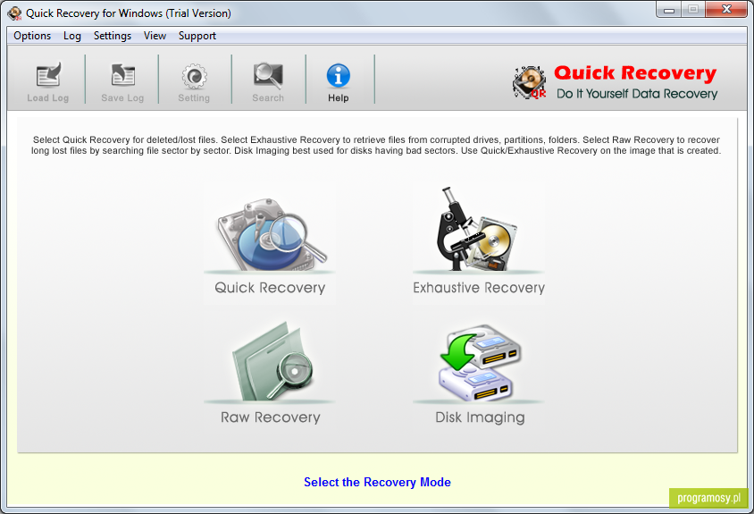Click the Save Log toolbar icon
This screenshot has width=754, height=514.
point(122,76)
